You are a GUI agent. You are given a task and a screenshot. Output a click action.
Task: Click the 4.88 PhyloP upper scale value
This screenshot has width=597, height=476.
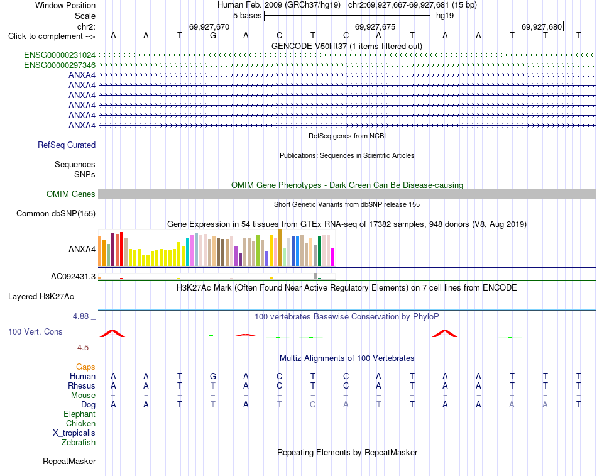tap(80, 316)
